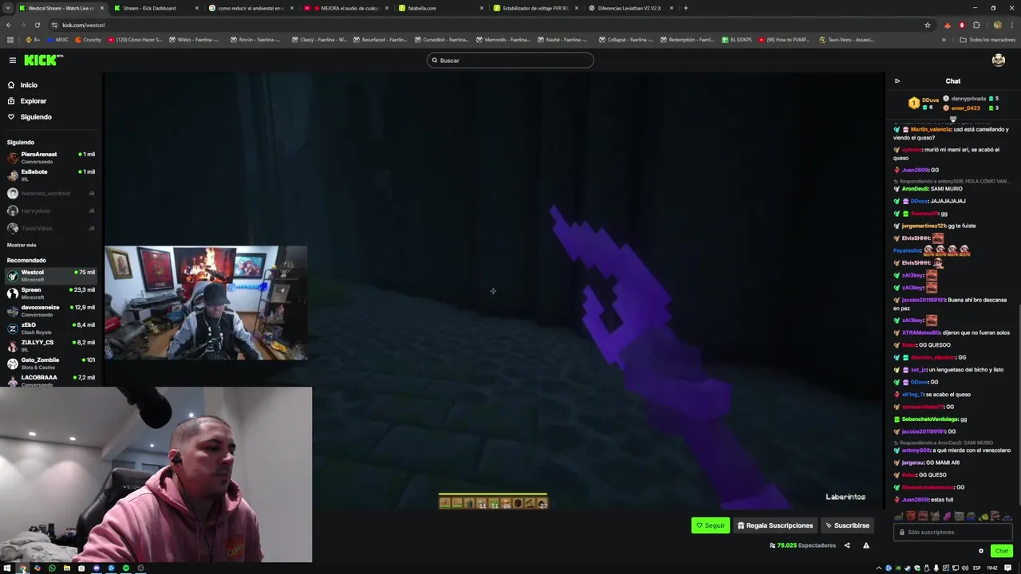
Task: Click Regala Suscripciones button
Action: [775, 525]
